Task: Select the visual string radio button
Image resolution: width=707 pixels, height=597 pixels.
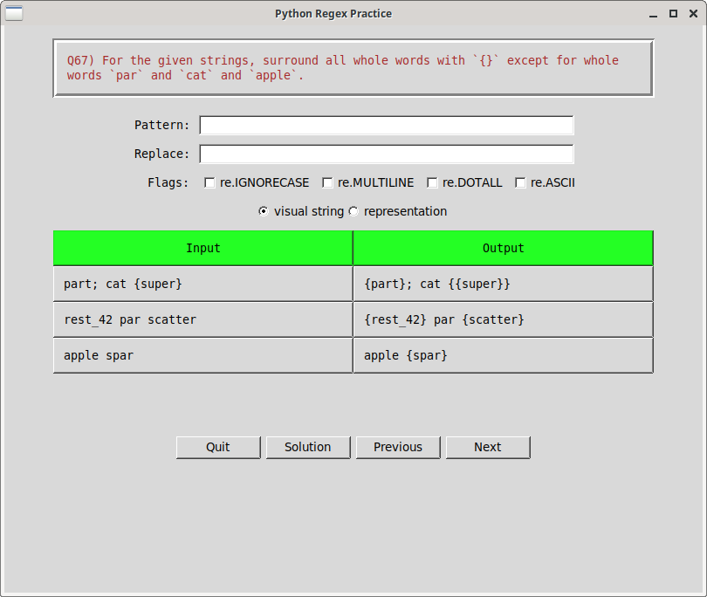Action: tap(264, 211)
